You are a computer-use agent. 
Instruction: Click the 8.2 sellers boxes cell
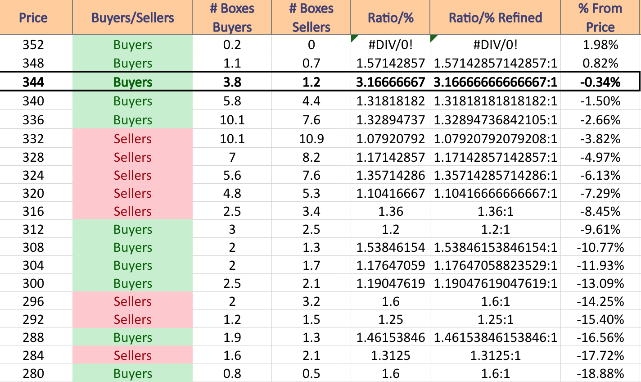coord(311,157)
